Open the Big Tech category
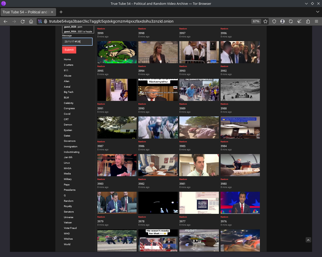Image resolution: width=322 pixels, height=257 pixels. click(68, 92)
